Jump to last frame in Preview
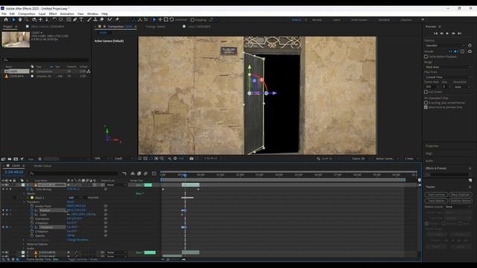This screenshot has height=268, width=477. click(x=460, y=33)
